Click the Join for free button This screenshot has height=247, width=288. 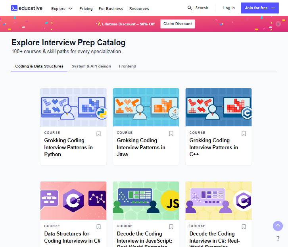[259, 8]
